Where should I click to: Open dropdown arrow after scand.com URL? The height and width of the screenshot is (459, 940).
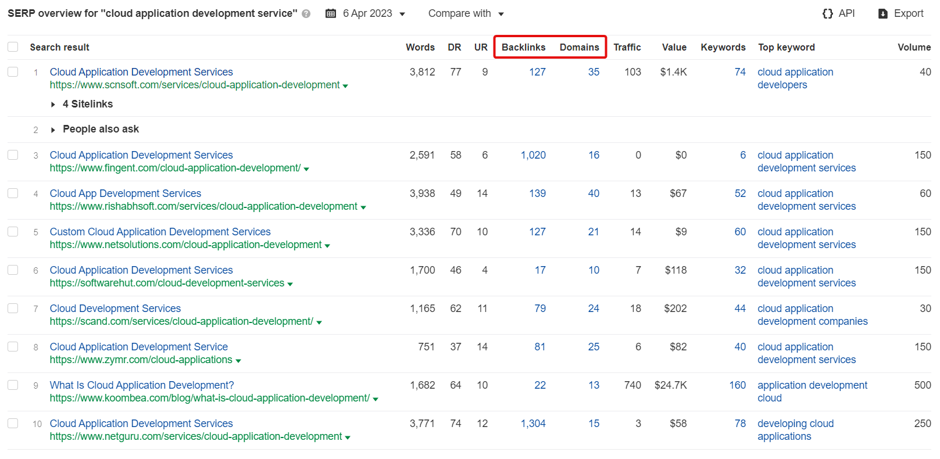point(319,322)
